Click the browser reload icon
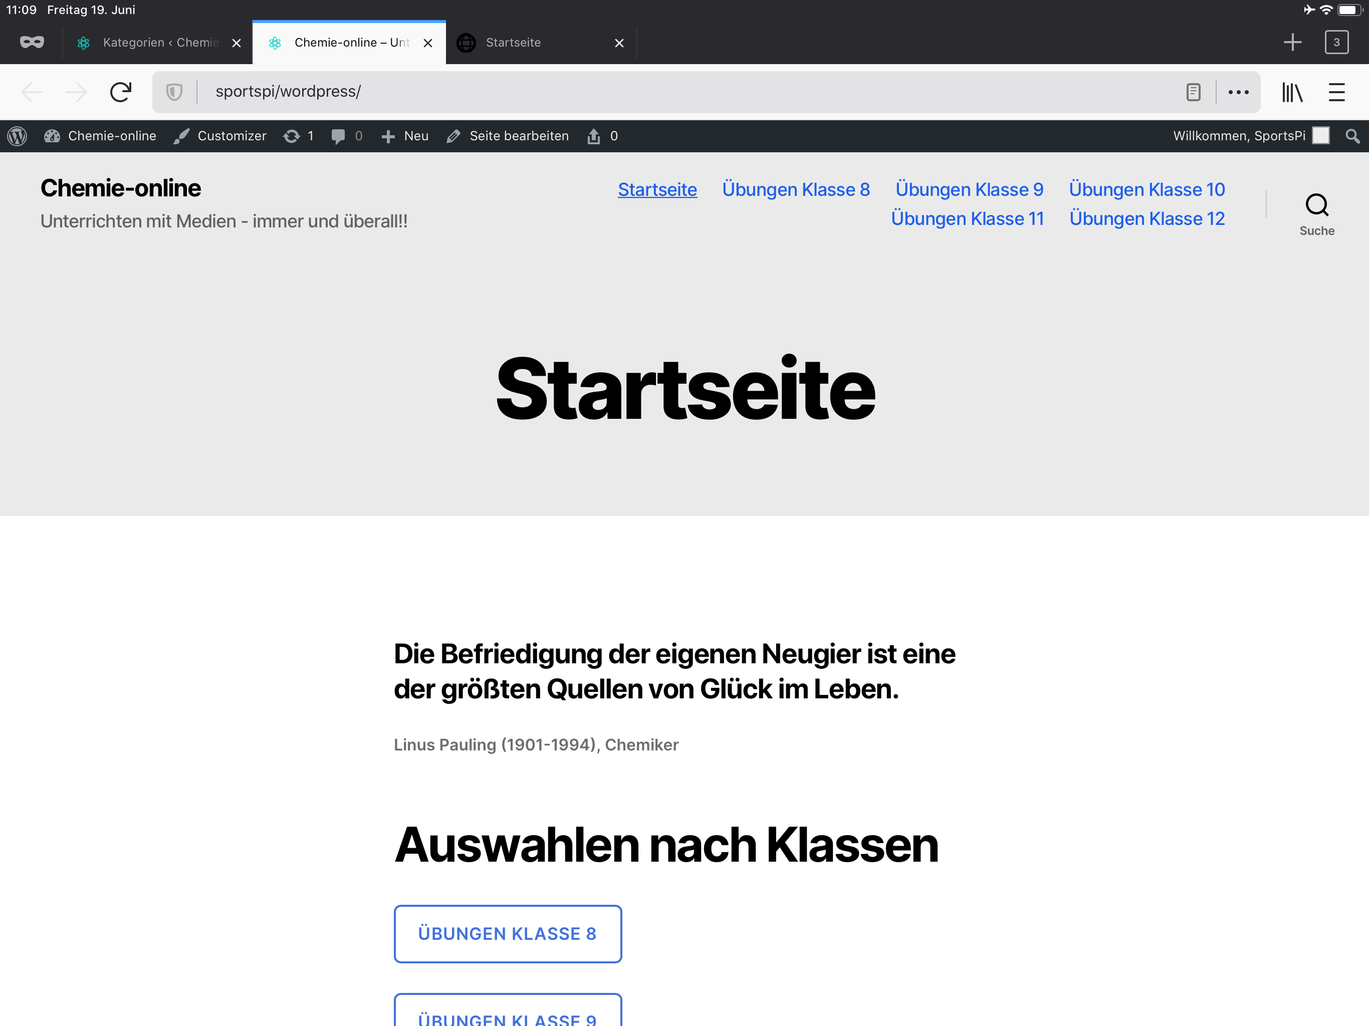The height and width of the screenshot is (1026, 1369). click(121, 92)
